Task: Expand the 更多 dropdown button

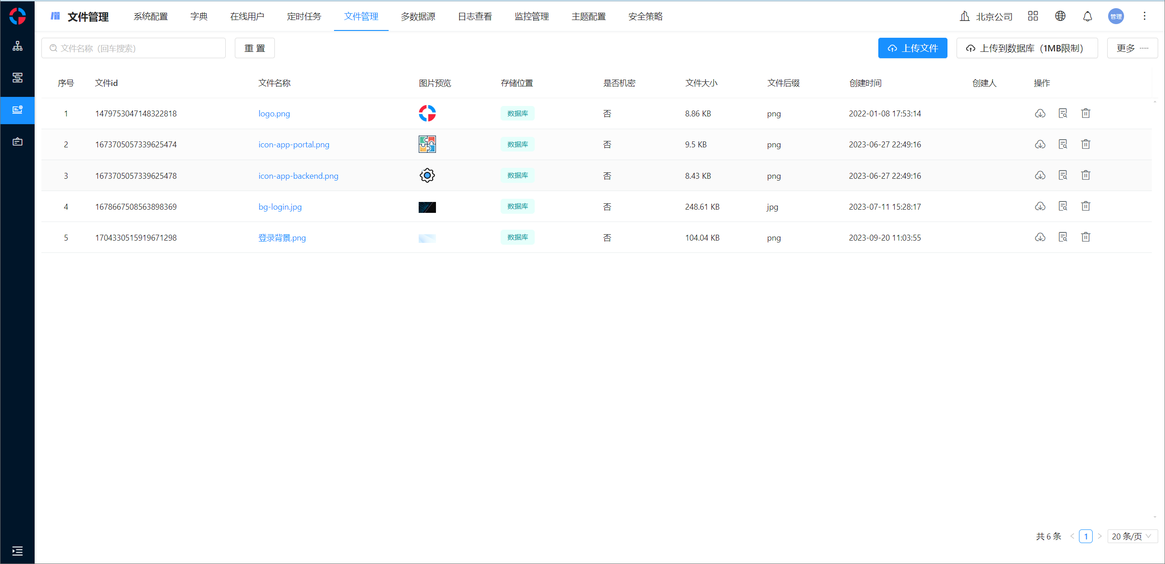Action: 1132,48
